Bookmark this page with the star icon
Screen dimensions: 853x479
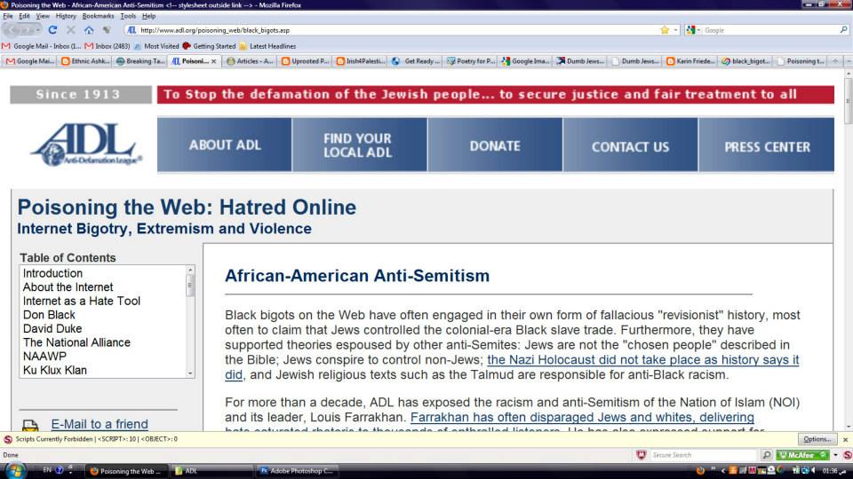click(665, 29)
